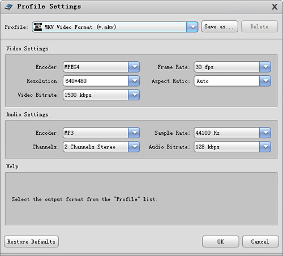Click the 44100 Hz sample rate field

(227, 133)
